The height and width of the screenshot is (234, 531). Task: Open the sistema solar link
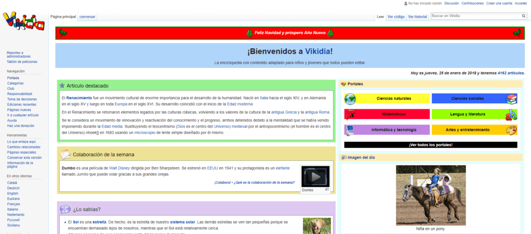pyautogui.click(x=183, y=222)
